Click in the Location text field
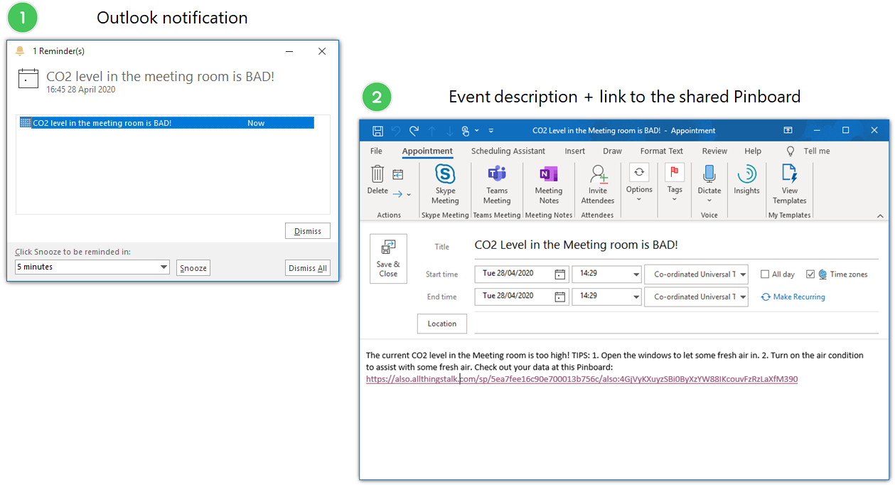This screenshot has width=895, height=485. point(676,324)
